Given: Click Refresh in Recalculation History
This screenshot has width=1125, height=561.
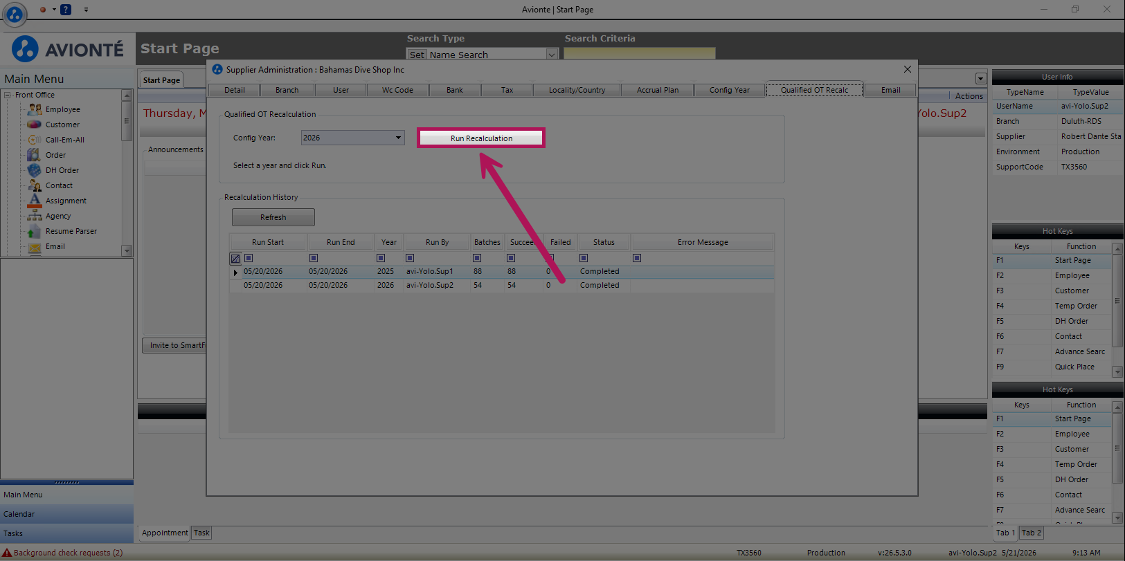Looking at the screenshot, I should pyautogui.click(x=273, y=217).
